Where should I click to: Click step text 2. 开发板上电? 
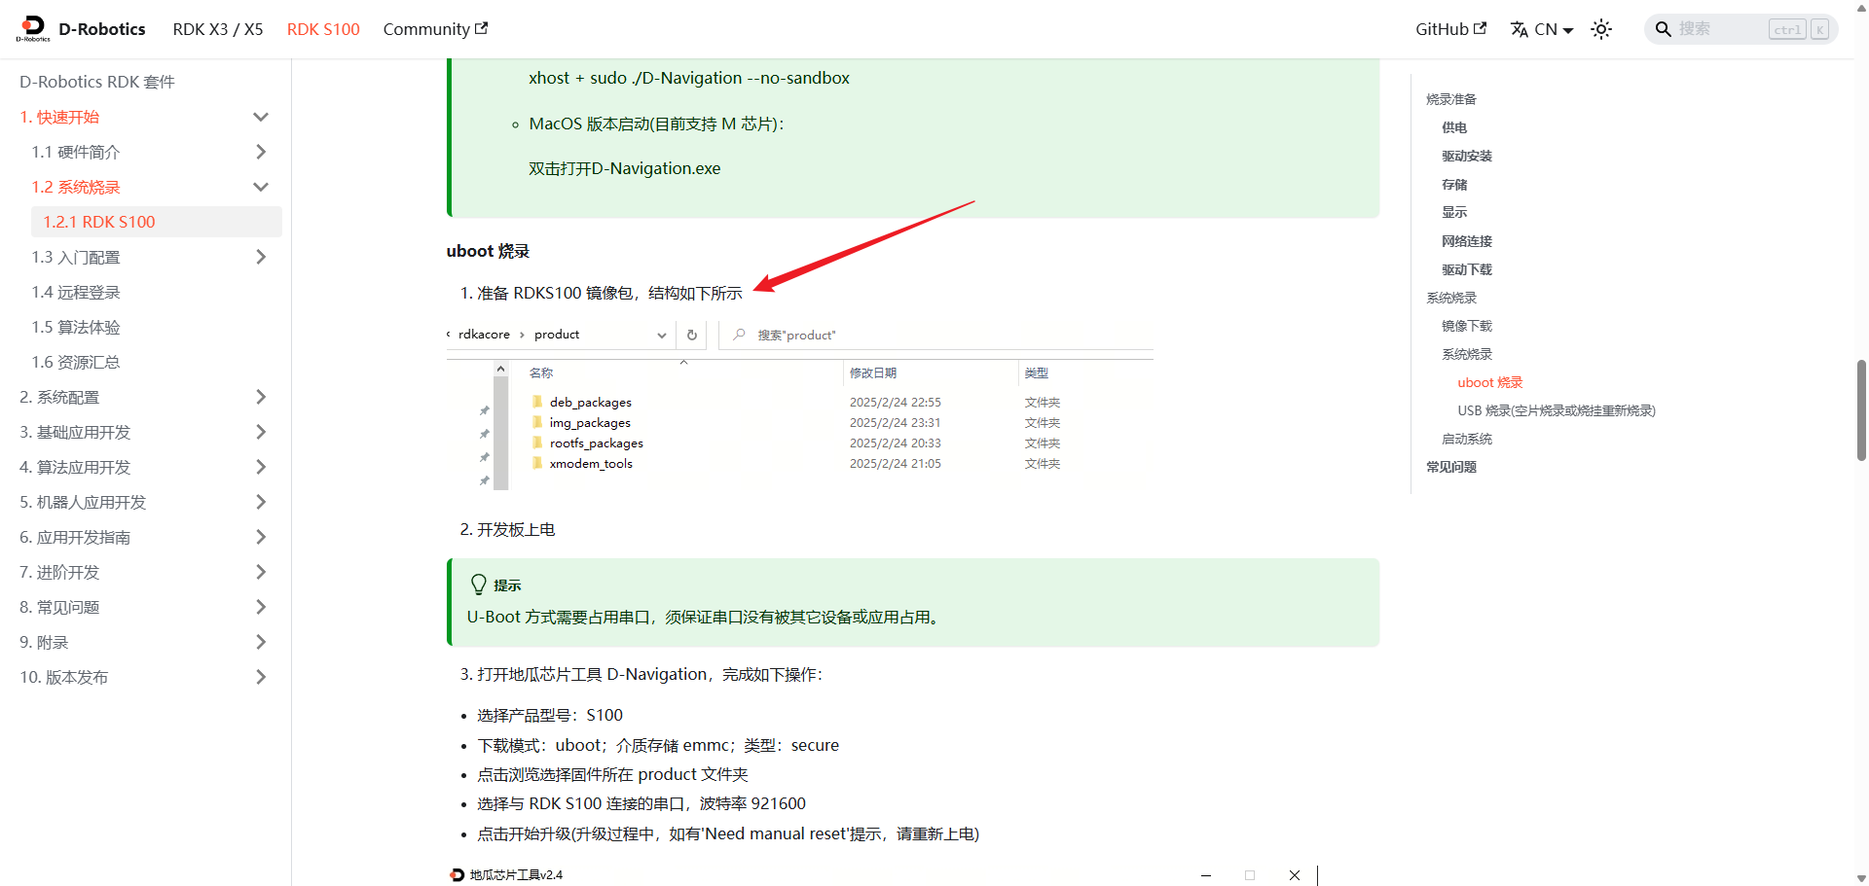507,529
